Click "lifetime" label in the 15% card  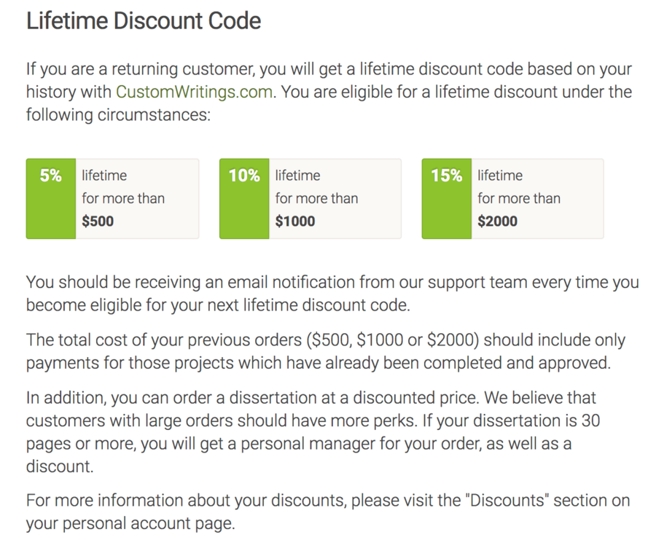point(500,175)
